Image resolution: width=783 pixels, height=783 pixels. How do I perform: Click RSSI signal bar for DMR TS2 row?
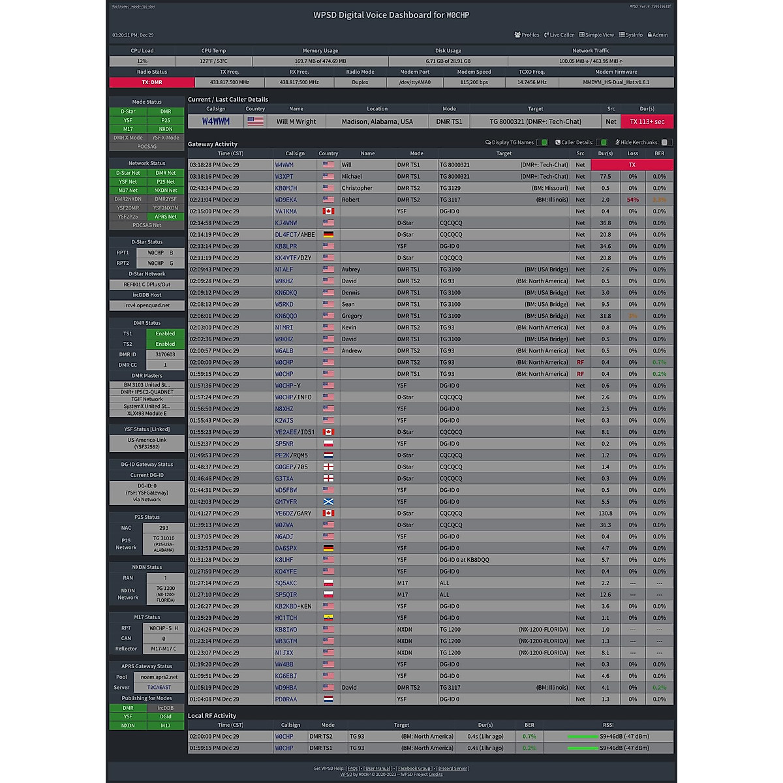(x=582, y=737)
